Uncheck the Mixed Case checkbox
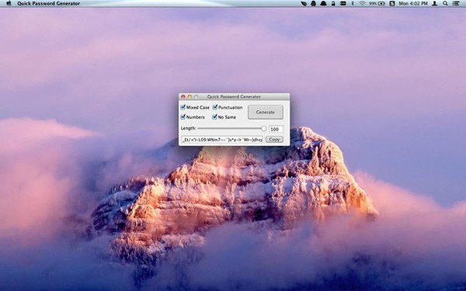466x291 pixels. (183, 107)
